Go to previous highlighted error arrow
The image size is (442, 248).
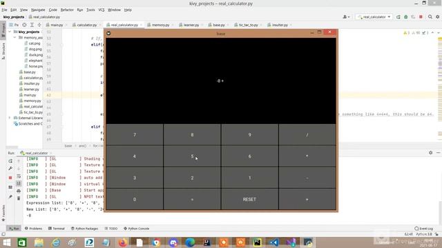(433, 33)
